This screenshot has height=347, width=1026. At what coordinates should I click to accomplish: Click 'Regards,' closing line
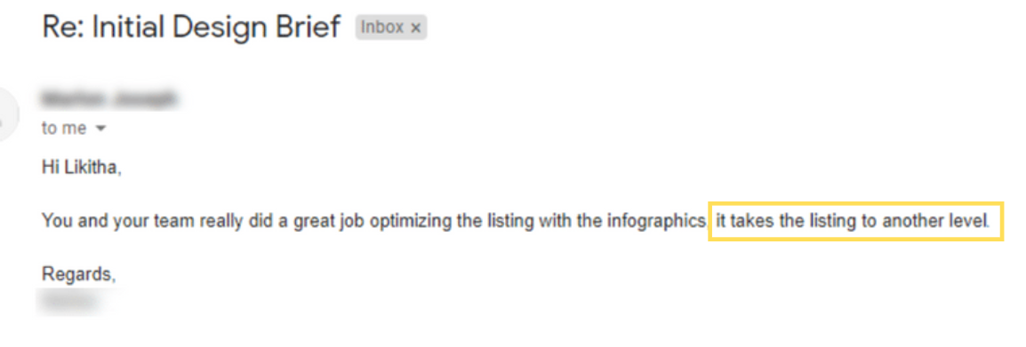click(79, 274)
